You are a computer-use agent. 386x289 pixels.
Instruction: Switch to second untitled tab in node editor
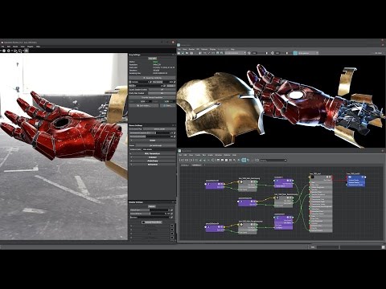(196, 165)
